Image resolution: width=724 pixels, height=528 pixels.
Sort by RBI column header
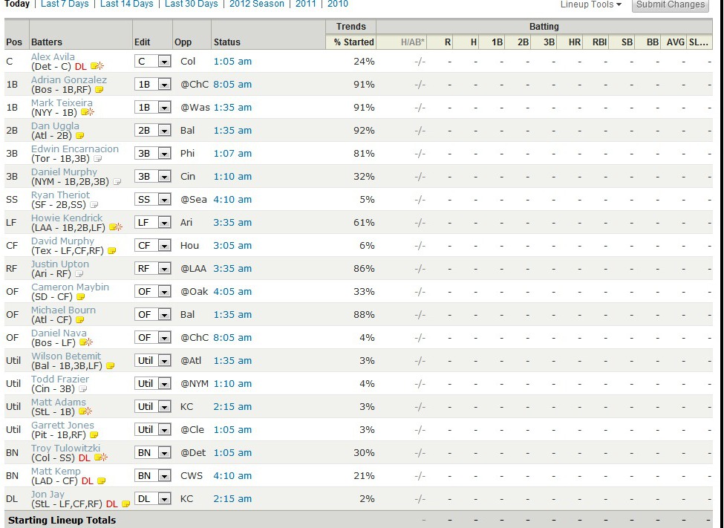coord(599,42)
